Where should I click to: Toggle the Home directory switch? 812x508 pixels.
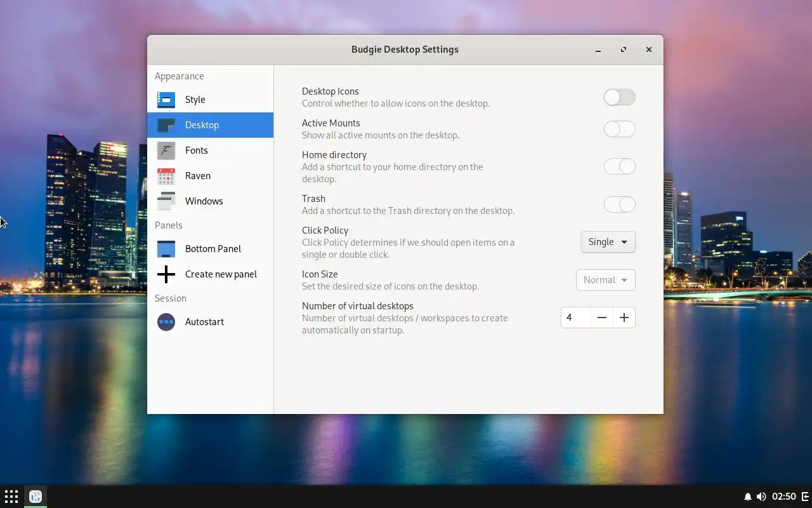619,166
